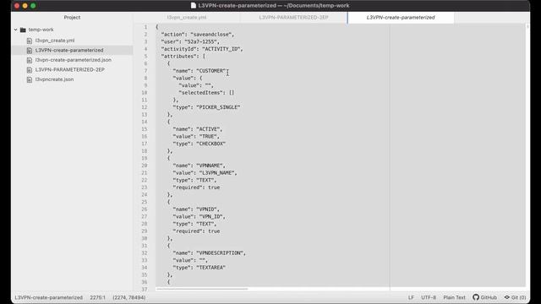This screenshot has width=541, height=304.
Task: Click the "type": "PICKER_SINGLE" line
Action: [x=206, y=107]
